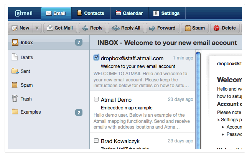This screenshot has width=247, height=157.
Task: Select 'Embedded map example' subject line
Action: coord(127,108)
